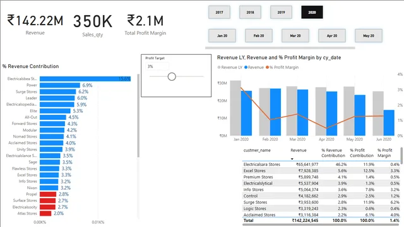Select the All-Out 4.5% bar
The width and height of the screenshot is (404, 227).
pyautogui.click(x=53, y=117)
